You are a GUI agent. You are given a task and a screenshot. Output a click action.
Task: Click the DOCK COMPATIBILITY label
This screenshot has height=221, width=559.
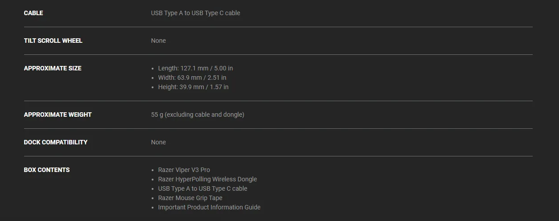click(56, 142)
